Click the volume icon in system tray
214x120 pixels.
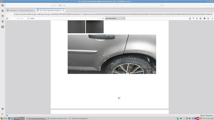pos(190,119)
